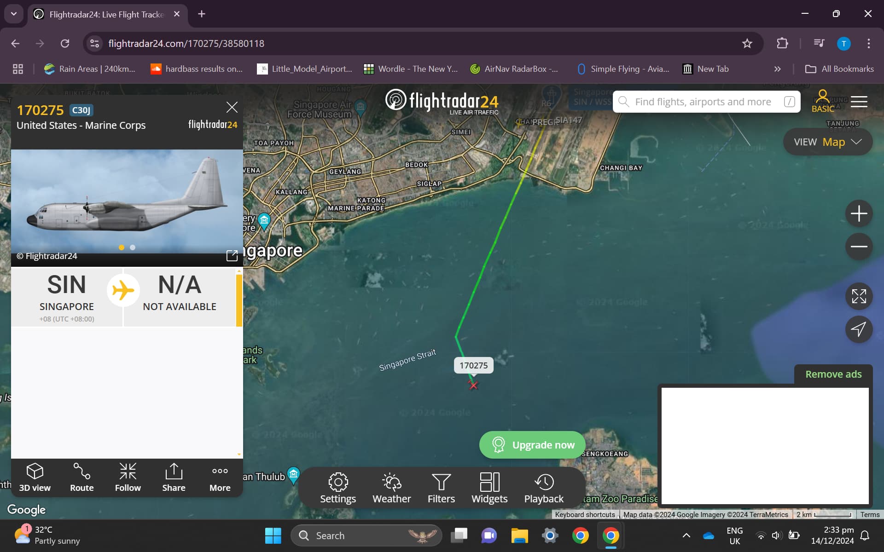
Task: Open the hamburger main menu
Action: pos(859,102)
